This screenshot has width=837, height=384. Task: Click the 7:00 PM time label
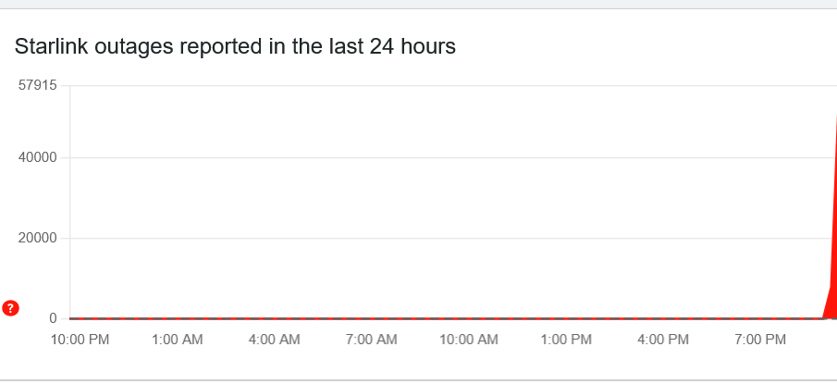[x=760, y=340]
